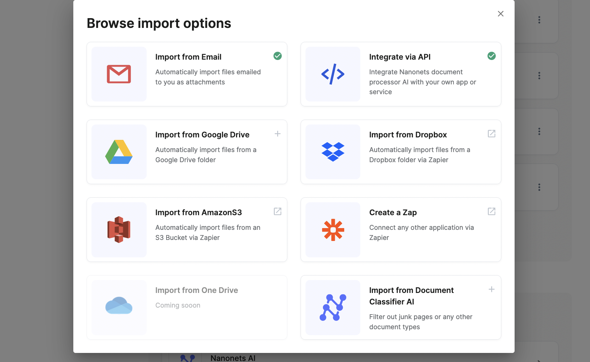Toggle green checkmark on Integrate via API

pyautogui.click(x=492, y=56)
